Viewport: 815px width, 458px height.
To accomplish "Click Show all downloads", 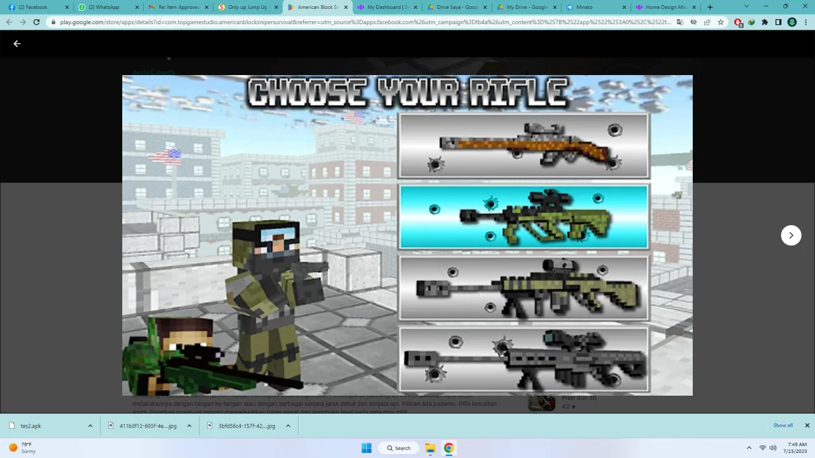I will (x=783, y=426).
